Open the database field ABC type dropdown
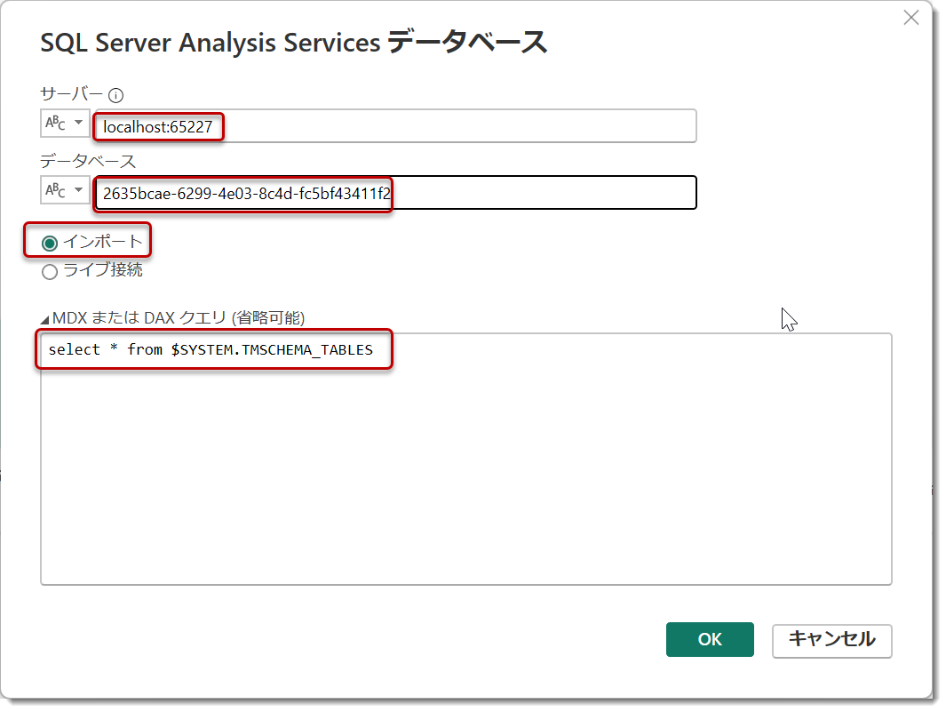946x712 pixels. [x=65, y=190]
